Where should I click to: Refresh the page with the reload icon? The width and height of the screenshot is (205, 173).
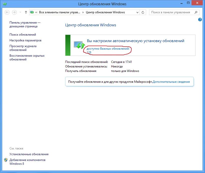point(143,13)
